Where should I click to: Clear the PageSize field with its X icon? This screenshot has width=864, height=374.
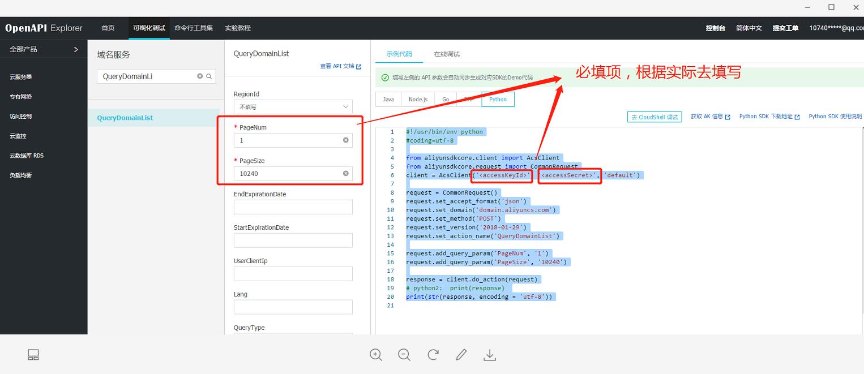click(x=346, y=174)
